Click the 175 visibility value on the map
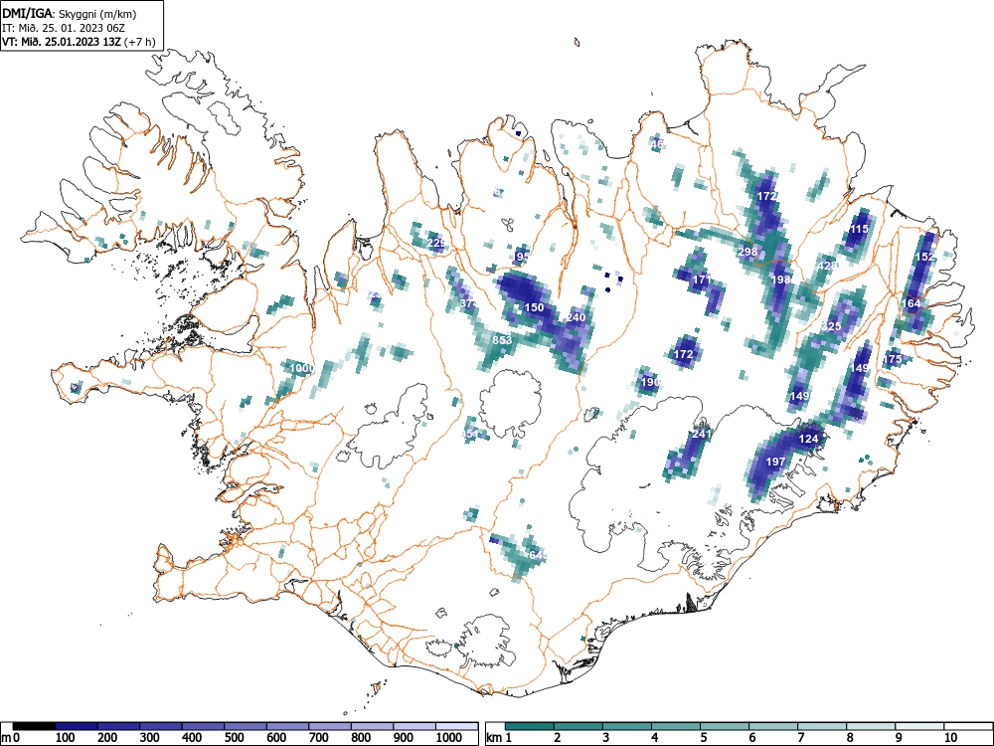 coord(892,359)
